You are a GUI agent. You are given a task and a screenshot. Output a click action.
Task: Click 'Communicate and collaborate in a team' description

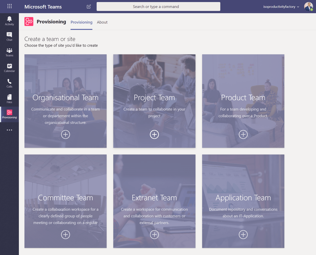(x=65, y=116)
